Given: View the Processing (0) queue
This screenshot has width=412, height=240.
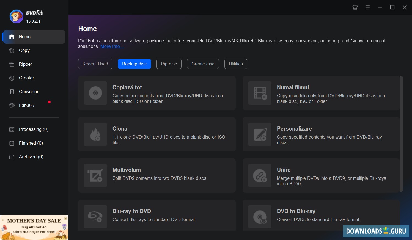Looking at the screenshot, I should 33,129.
